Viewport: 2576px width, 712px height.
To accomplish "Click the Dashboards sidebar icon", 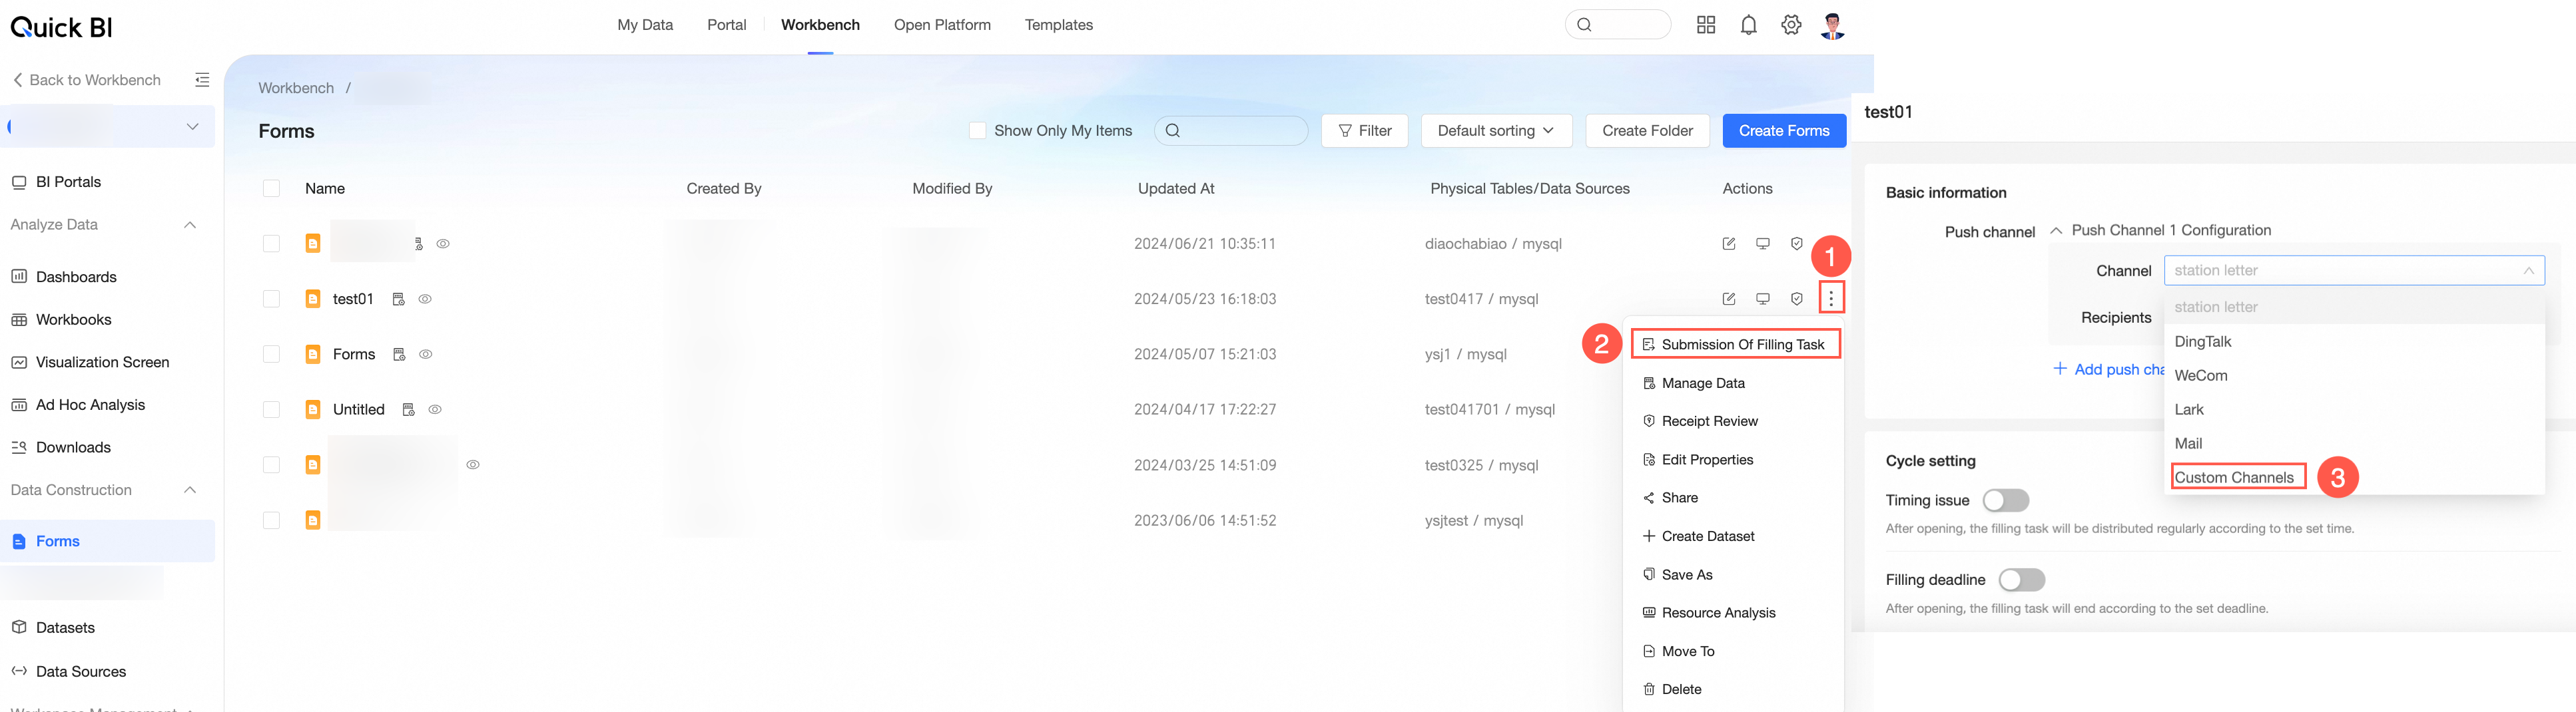I will pos(19,277).
